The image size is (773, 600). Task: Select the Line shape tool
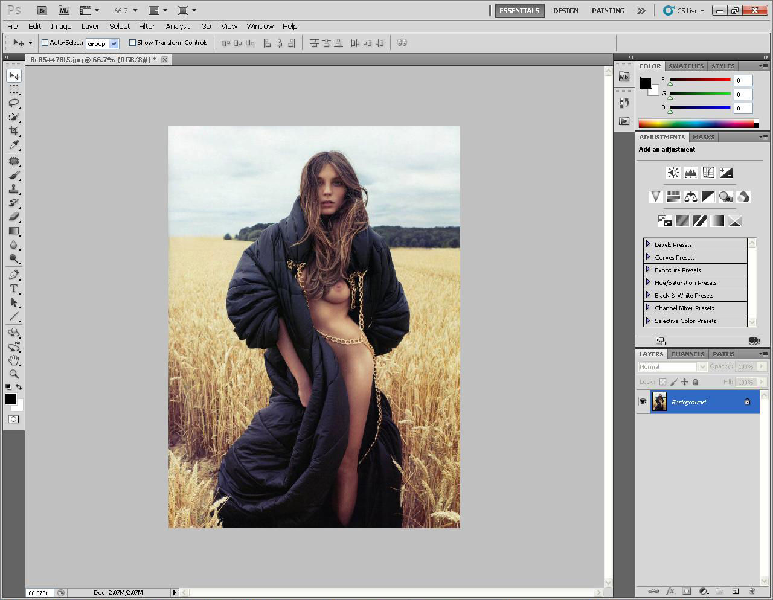click(14, 316)
